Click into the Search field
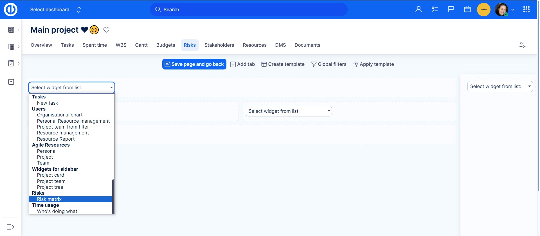540x236 pixels. (249, 10)
